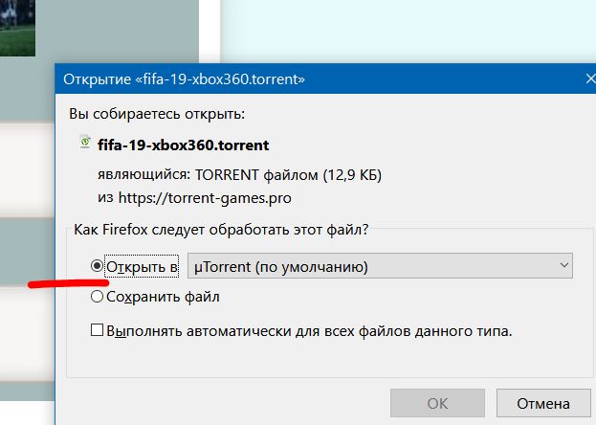Open the µTorrent (по умолчанию) application dropdown
This screenshot has height=425, width=596.
pyautogui.click(x=380, y=266)
